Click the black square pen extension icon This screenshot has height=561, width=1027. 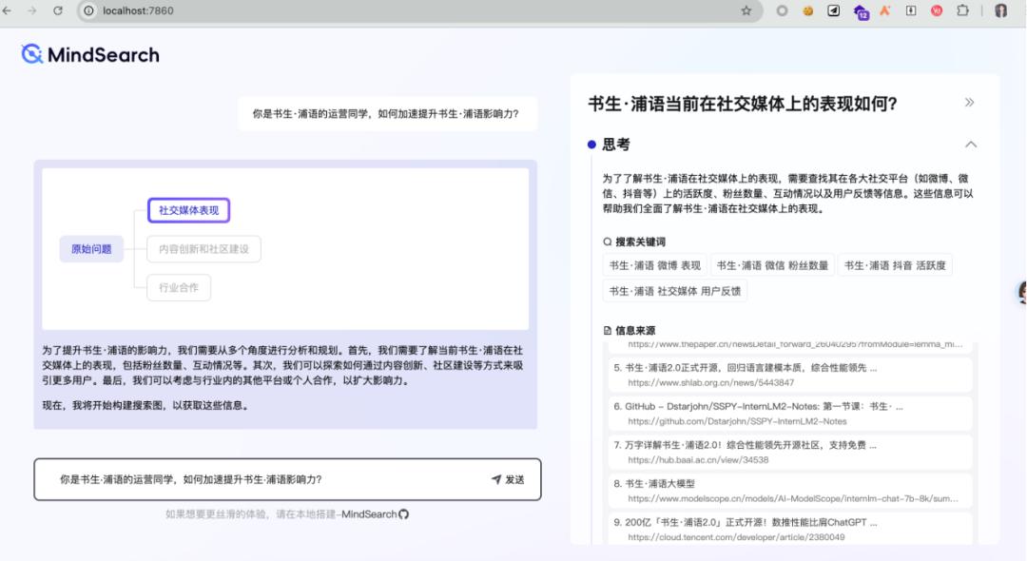(833, 10)
